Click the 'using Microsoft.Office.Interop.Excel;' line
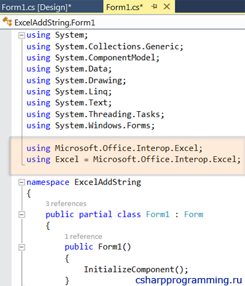 click(115, 148)
